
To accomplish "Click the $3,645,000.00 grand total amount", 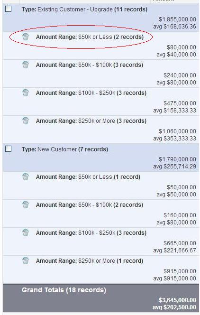I will [x=177, y=300].
